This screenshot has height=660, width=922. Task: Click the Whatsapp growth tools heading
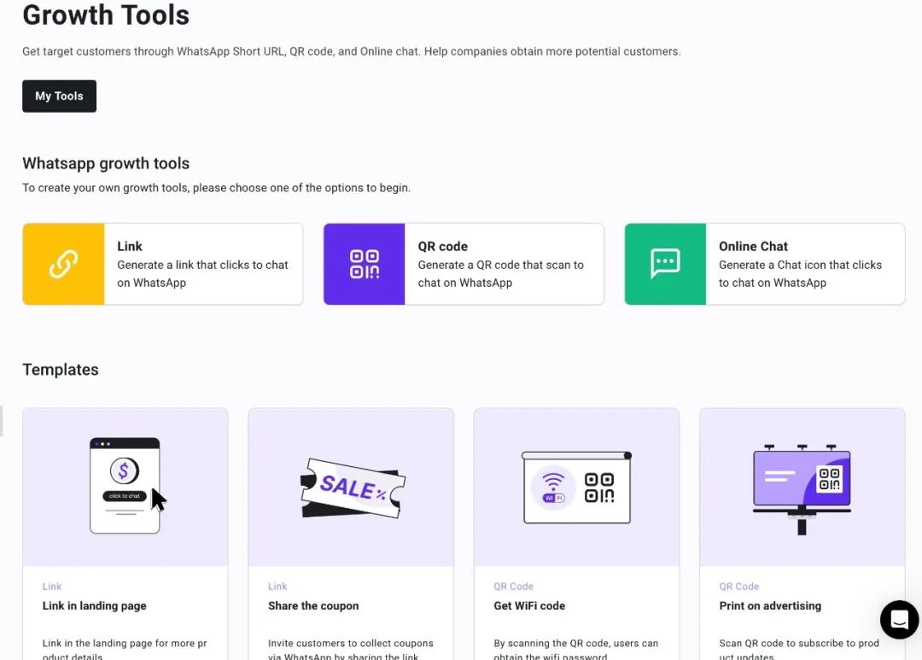(106, 164)
